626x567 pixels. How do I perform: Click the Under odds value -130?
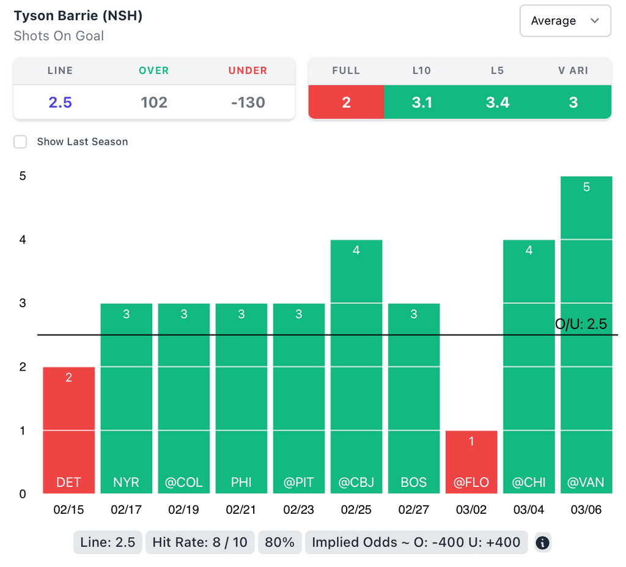(248, 102)
